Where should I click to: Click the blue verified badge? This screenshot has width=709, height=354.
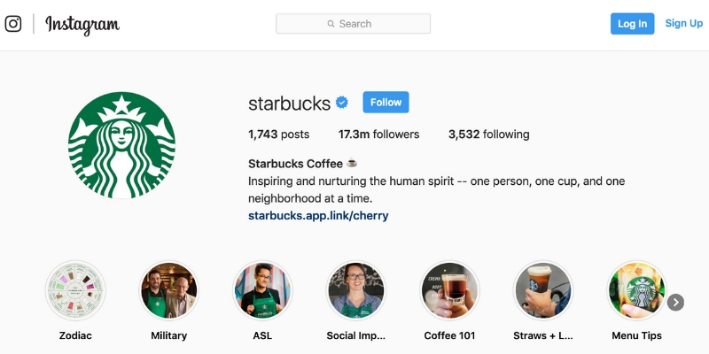pyautogui.click(x=342, y=103)
